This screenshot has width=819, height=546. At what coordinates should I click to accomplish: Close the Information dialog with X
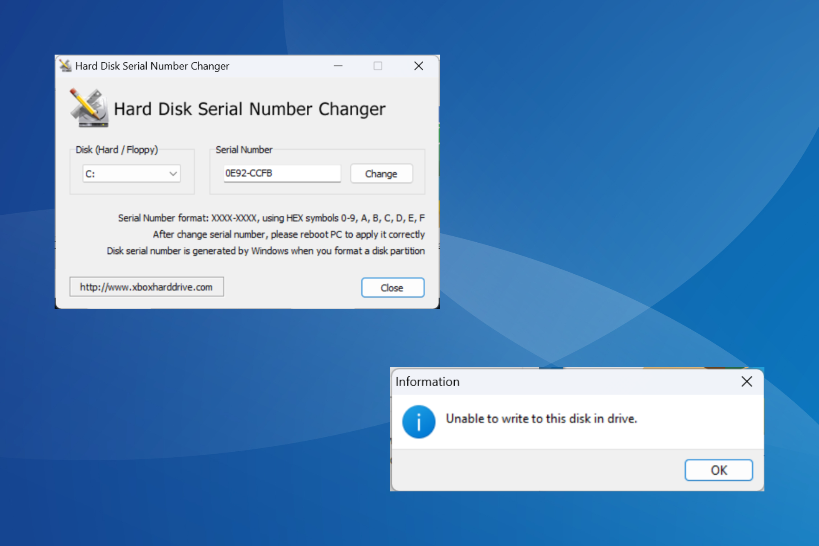(746, 381)
